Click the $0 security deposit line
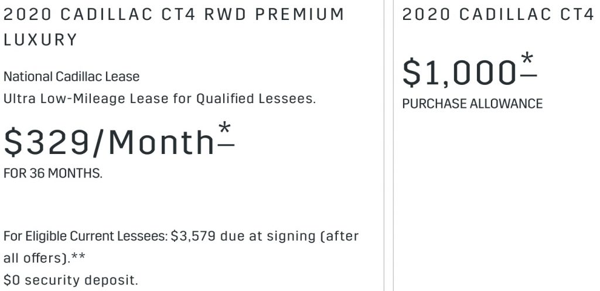The height and width of the screenshot is (291, 600). pos(71,280)
